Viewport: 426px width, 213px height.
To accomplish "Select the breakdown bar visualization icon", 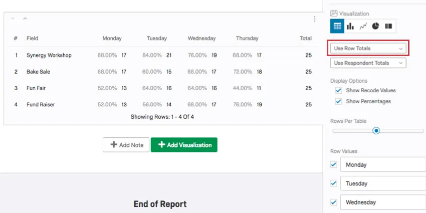I will (x=388, y=26).
